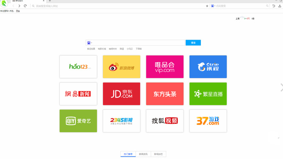Open the 2345影视 tile
This screenshot has height=159, width=283.
pos(121,121)
